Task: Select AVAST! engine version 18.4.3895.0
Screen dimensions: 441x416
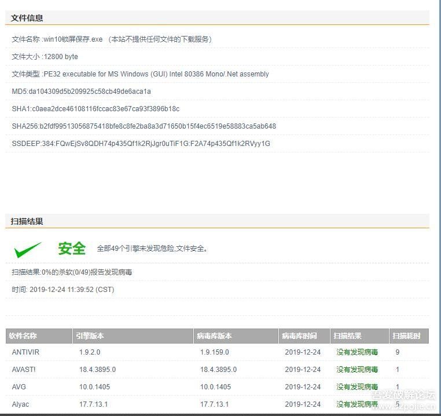Action: pos(98,370)
